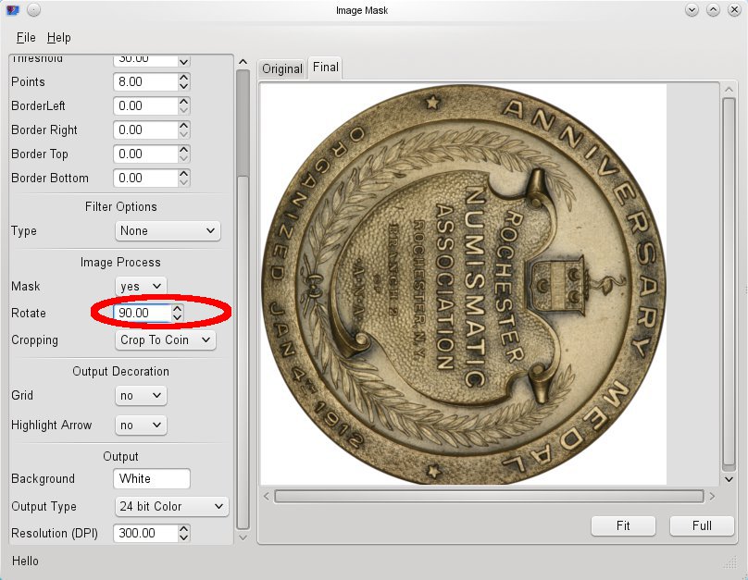Screen dimensions: 748x580
Task: Minimize the Image Mask window
Action: (x=692, y=10)
